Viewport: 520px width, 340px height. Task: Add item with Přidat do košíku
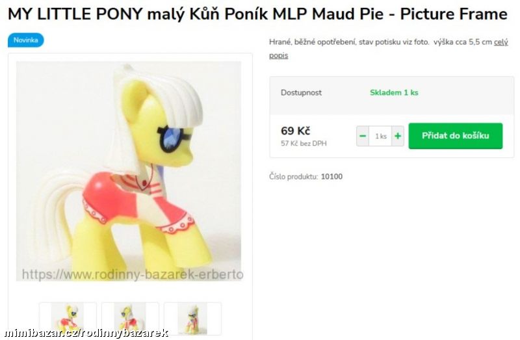tap(456, 136)
